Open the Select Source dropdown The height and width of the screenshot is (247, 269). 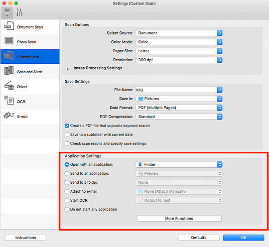[x=179, y=33]
